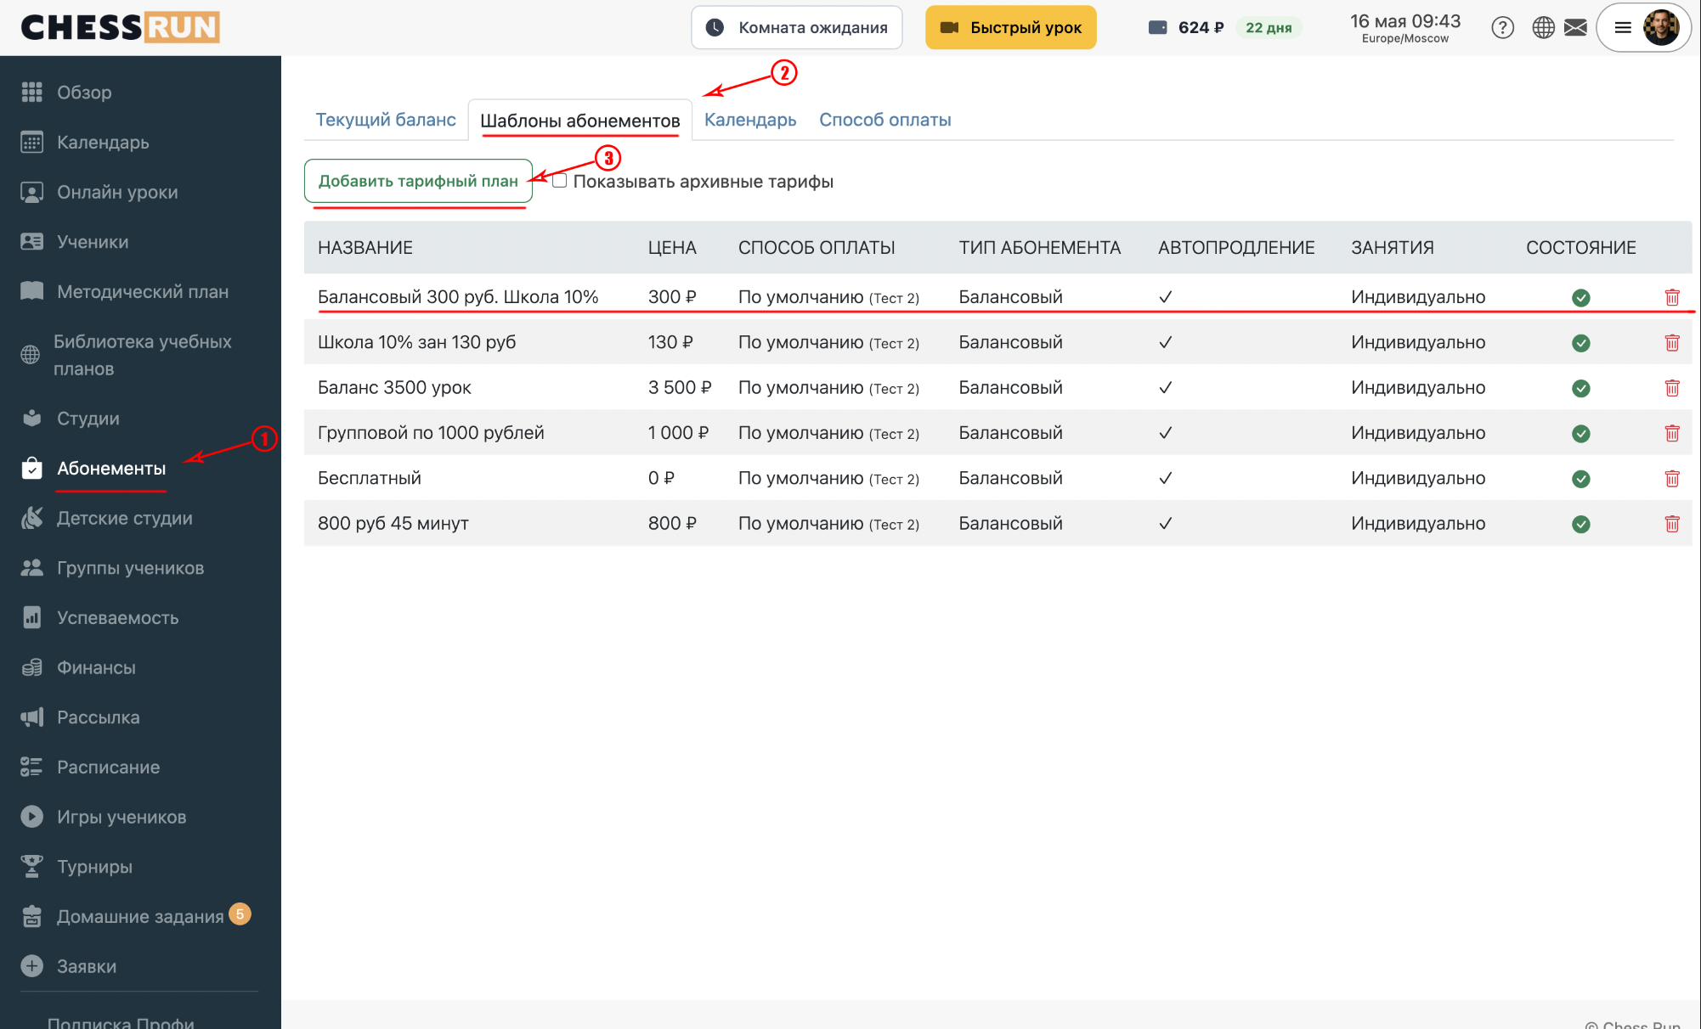This screenshot has width=1701, height=1029.
Task: Click trash icon for Баланс 3500 урок
Action: [1671, 388]
